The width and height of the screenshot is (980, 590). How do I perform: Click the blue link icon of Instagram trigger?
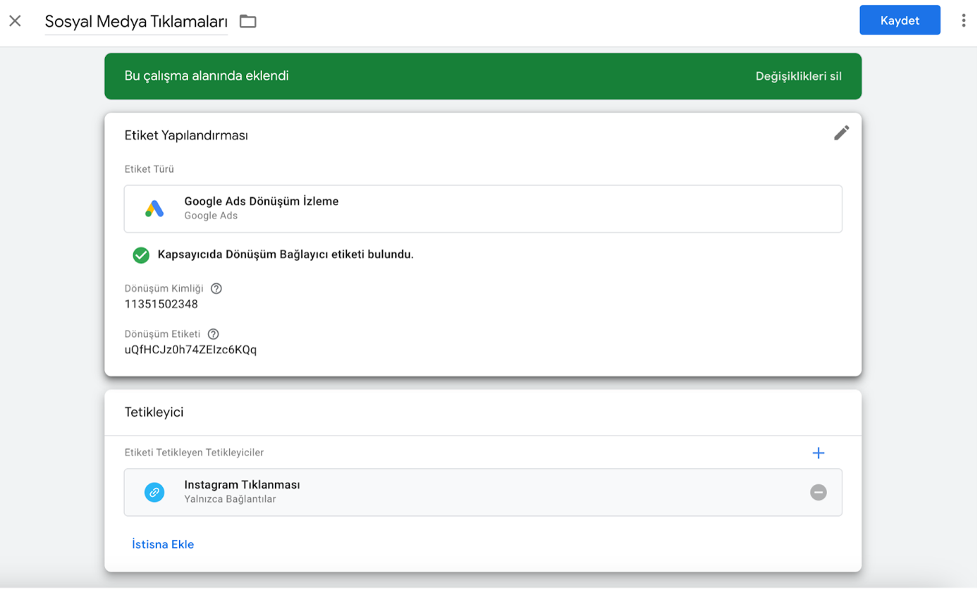click(154, 492)
